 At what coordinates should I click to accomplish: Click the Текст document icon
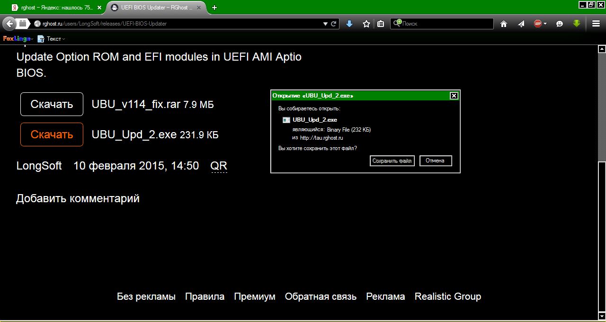point(41,39)
